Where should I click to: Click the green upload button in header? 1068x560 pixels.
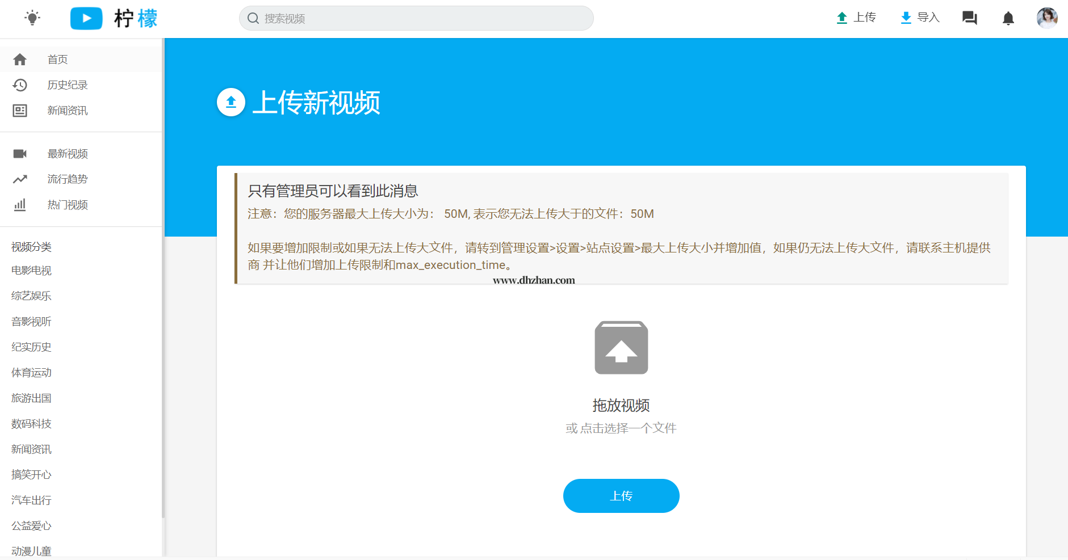point(856,18)
